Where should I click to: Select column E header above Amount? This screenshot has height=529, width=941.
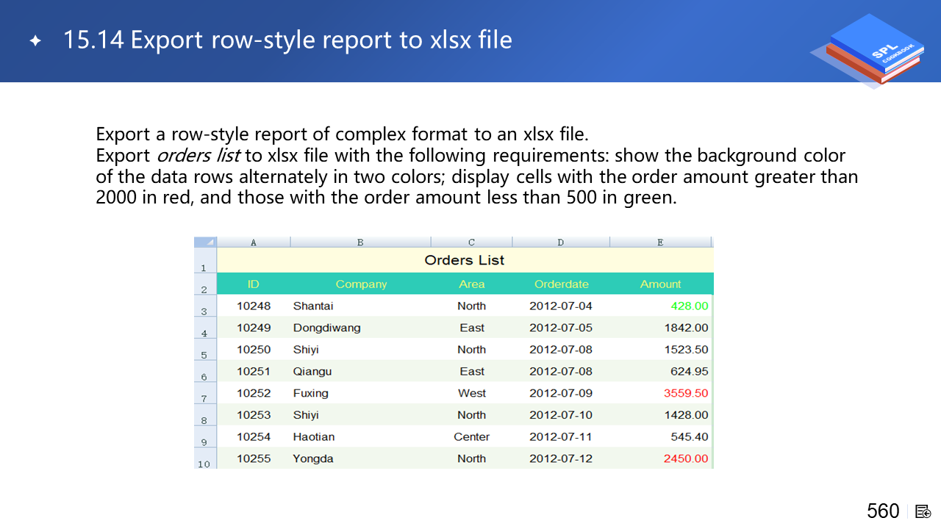coord(660,242)
